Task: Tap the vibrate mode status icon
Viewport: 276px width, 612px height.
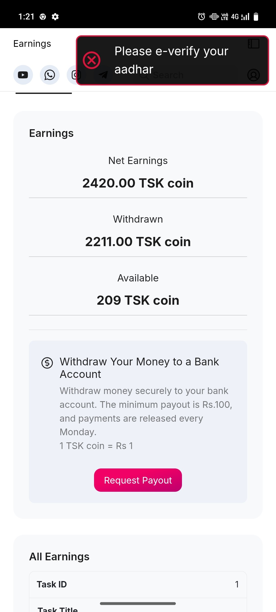Action: tap(214, 17)
